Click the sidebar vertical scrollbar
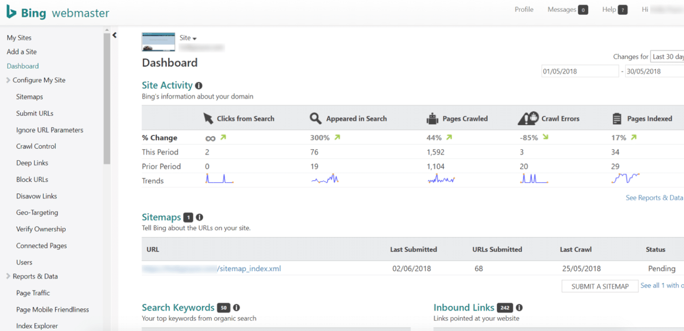Viewport: 684px width, 331px height. click(107, 98)
